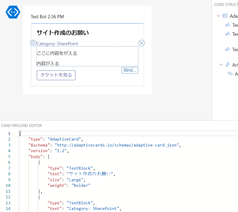
Task: Remove the selected element with the X icon
Action: tap(141, 43)
